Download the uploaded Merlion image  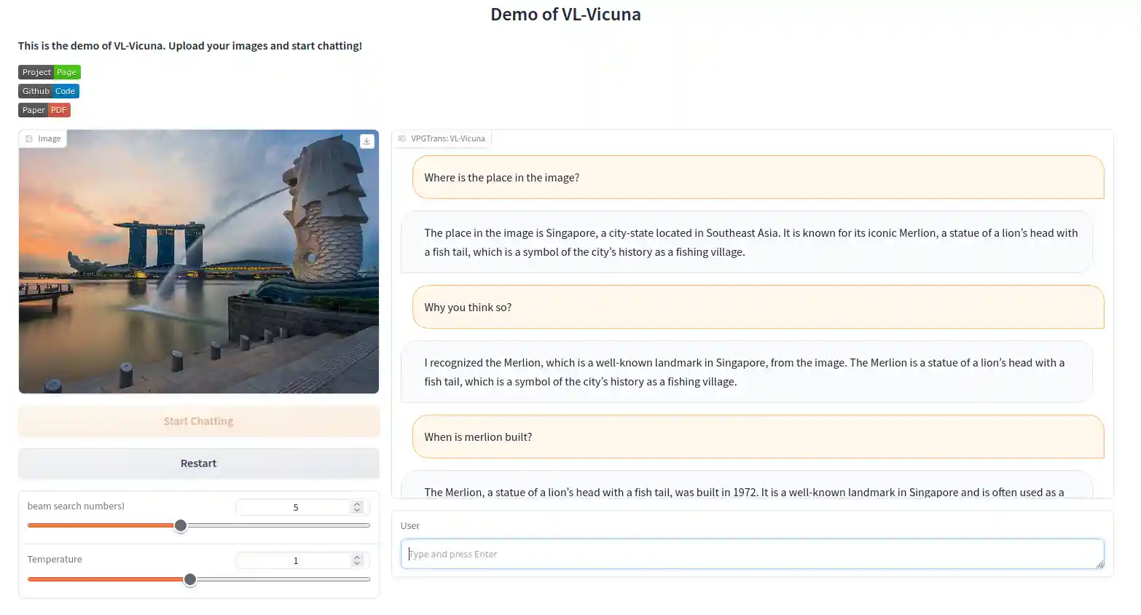tap(367, 141)
